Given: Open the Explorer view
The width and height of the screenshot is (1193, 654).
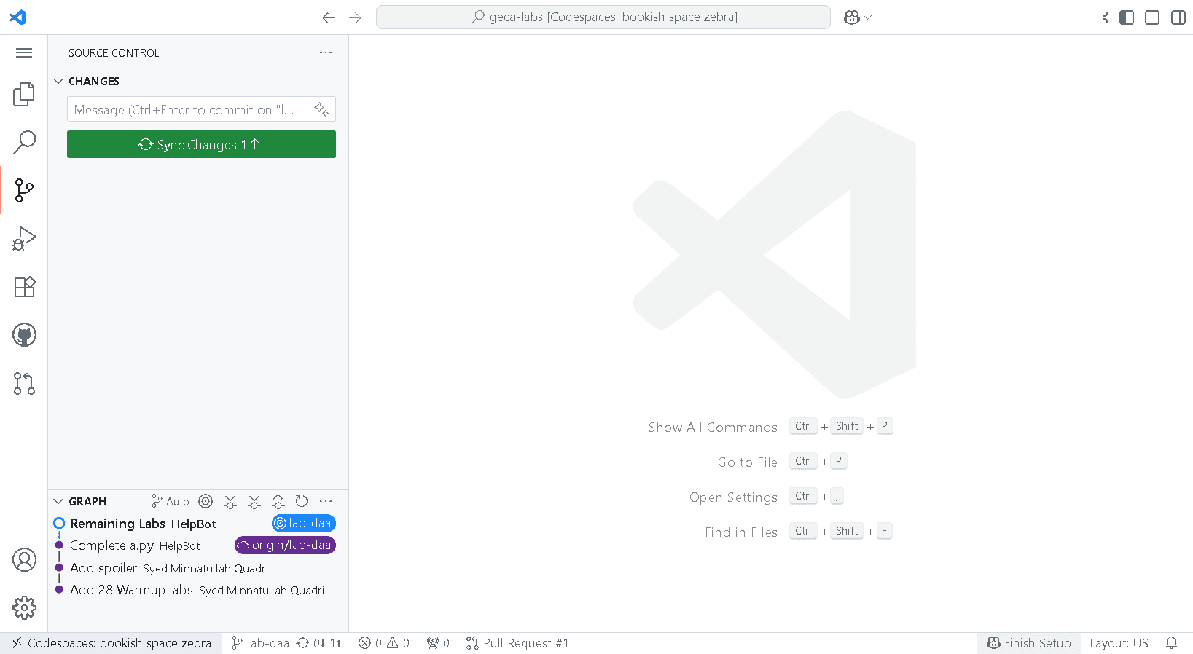Looking at the screenshot, I should 24,94.
